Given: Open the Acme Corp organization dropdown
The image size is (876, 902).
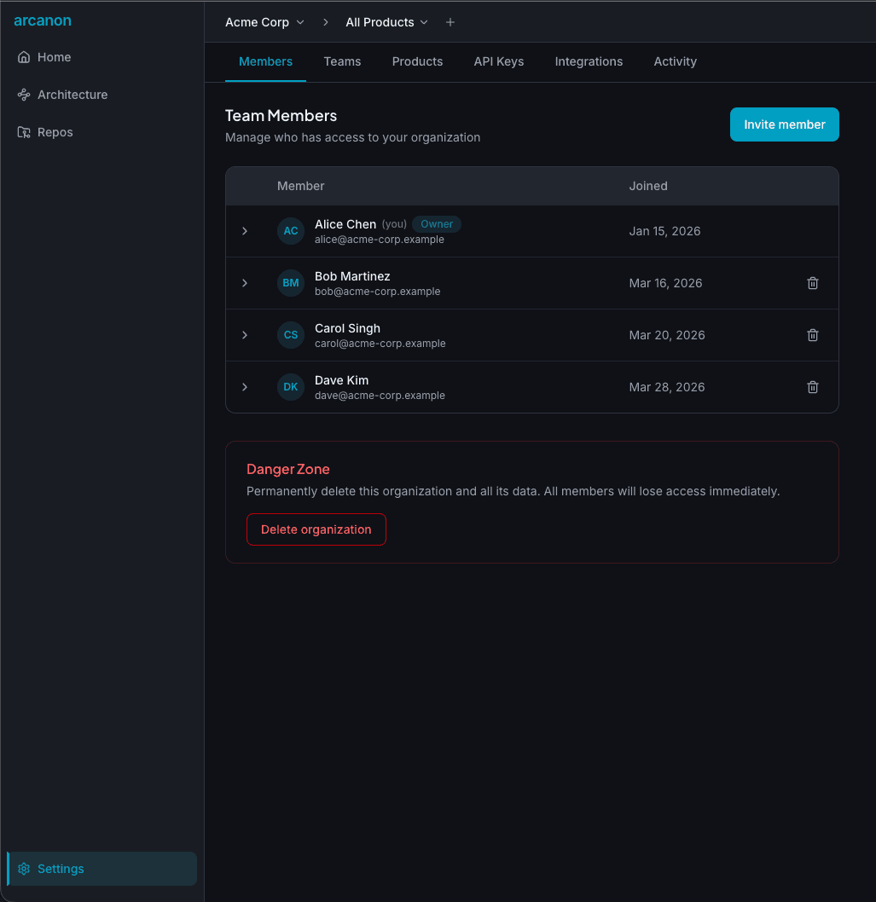Looking at the screenshot, I should [x=264, y=22].
